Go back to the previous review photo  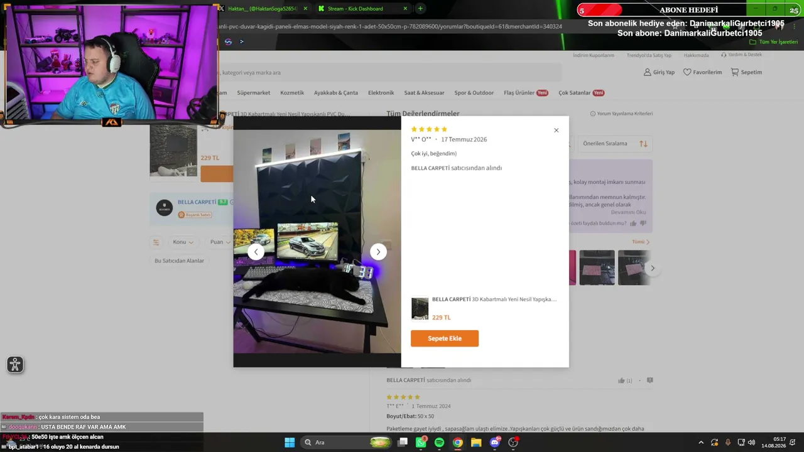(x=256, y=252)
